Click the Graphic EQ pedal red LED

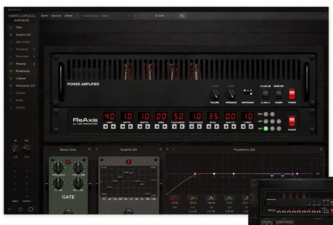(129, 161)
